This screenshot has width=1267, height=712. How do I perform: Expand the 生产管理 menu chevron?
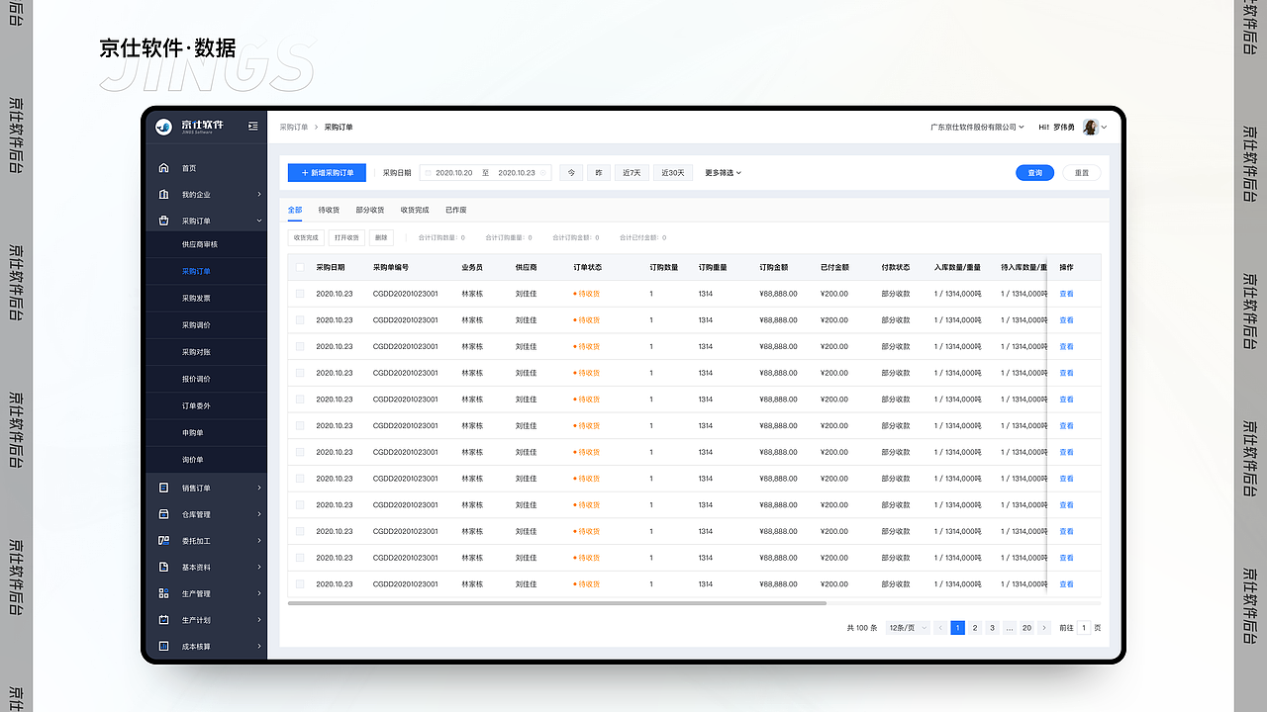coord(259,593)
